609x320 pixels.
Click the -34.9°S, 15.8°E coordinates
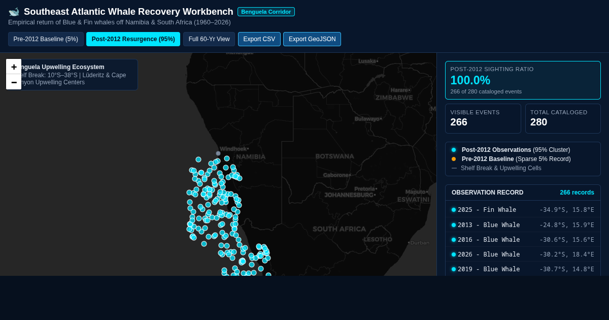(567, 210)
